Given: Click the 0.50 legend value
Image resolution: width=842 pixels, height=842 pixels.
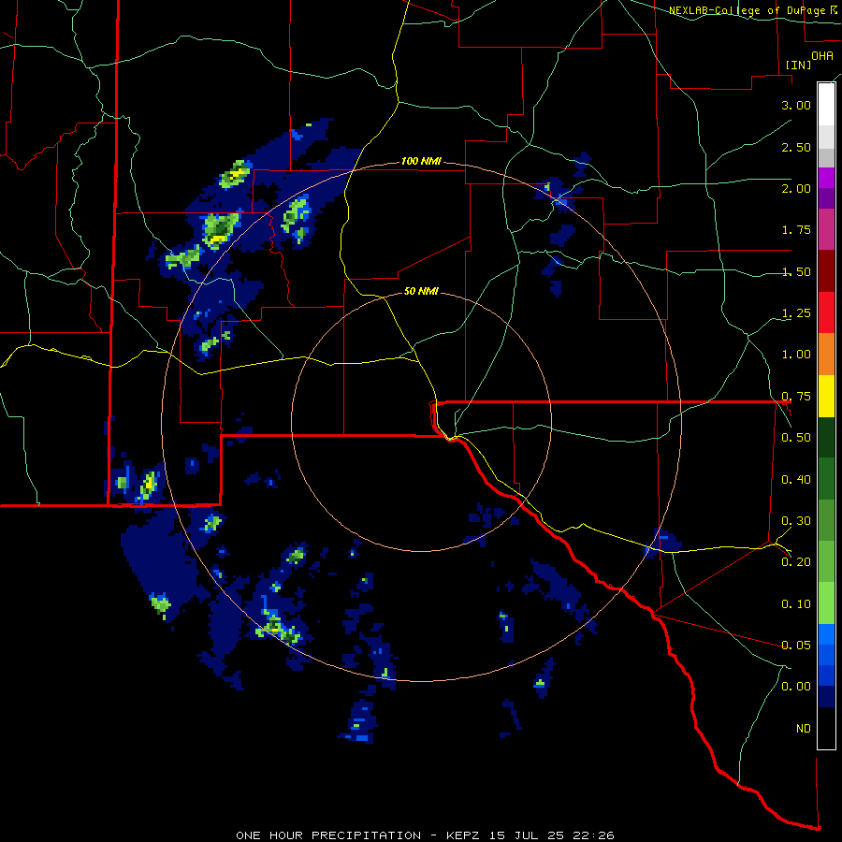Looking at the screenshot, I should coord(796,438).
